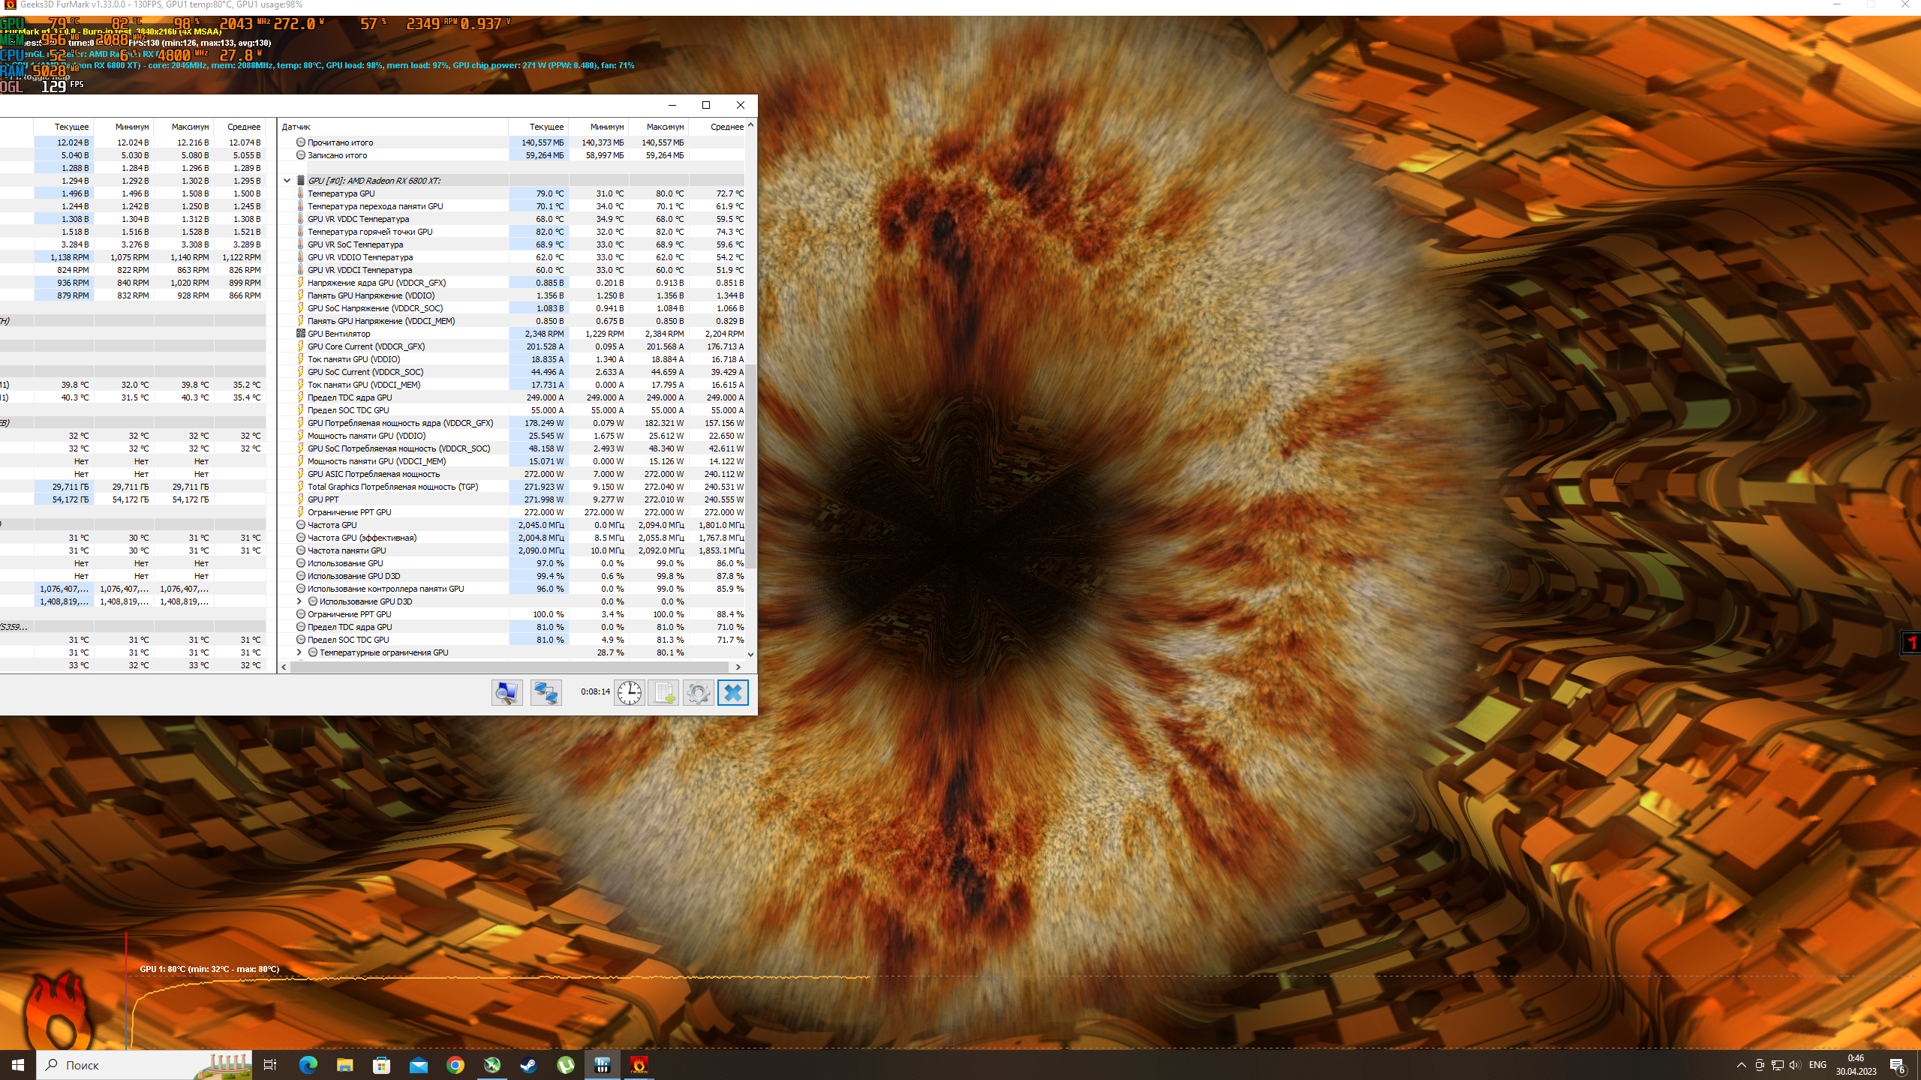Open ENG language indicator in tray
Image resolution: width=1921 pixels, height=1080 pixels.
(1817, 1065)
